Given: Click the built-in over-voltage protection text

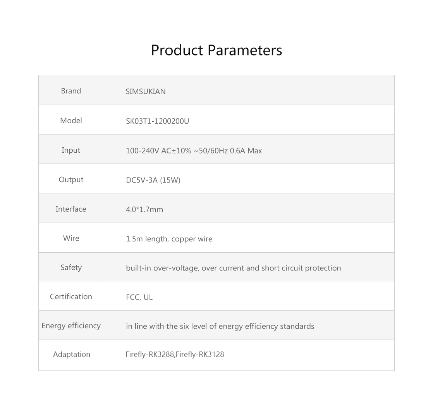Looking at the screenshot, I should [x=233, y=268].
